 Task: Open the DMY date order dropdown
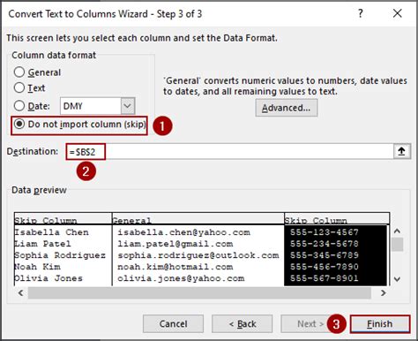click(x=128, y=106)
